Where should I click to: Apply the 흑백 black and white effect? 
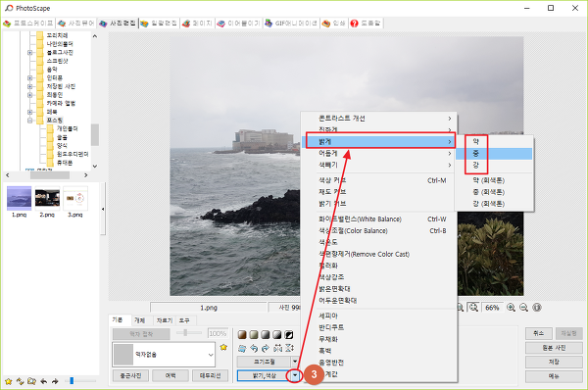pos(379,351)
